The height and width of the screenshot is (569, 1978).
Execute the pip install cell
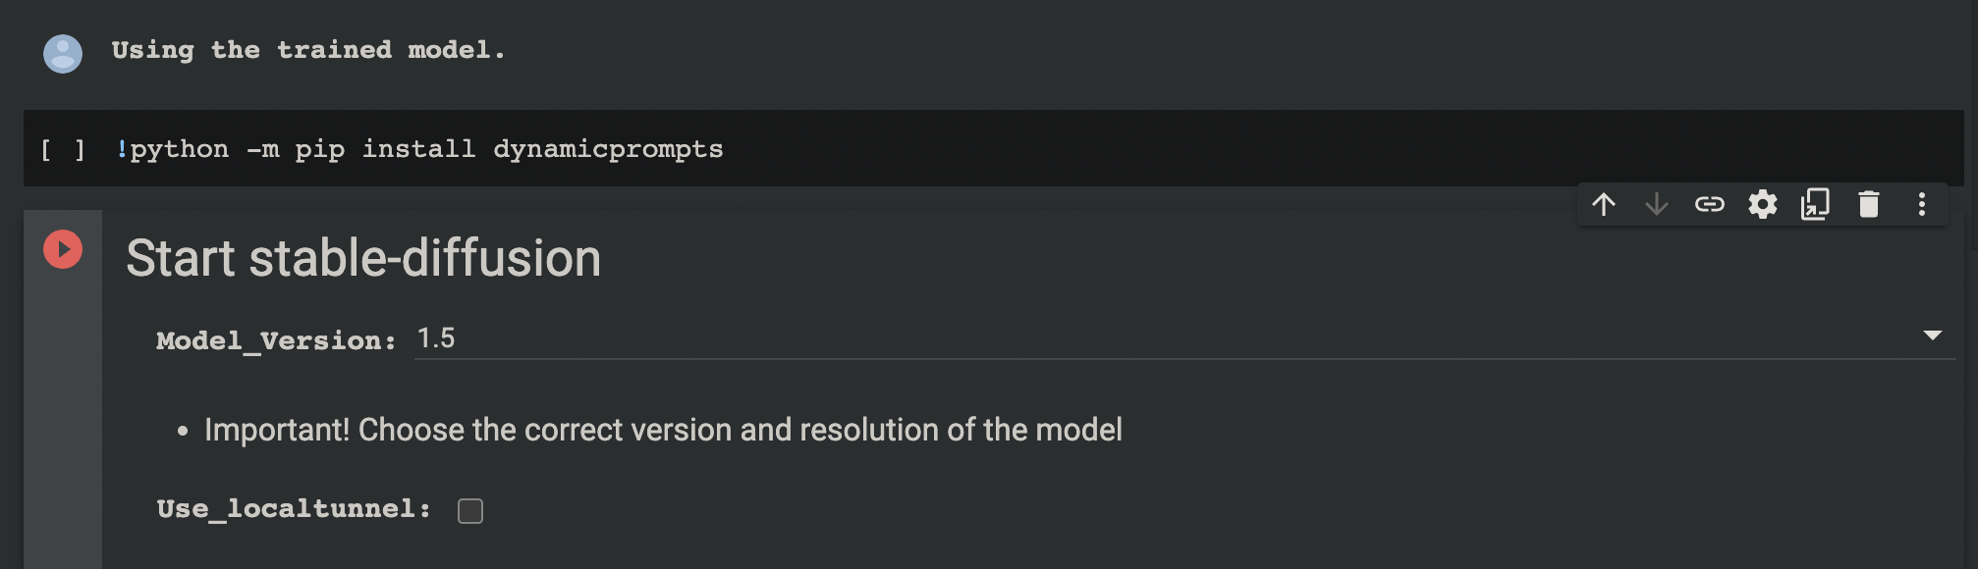click(x=61, y=148)
